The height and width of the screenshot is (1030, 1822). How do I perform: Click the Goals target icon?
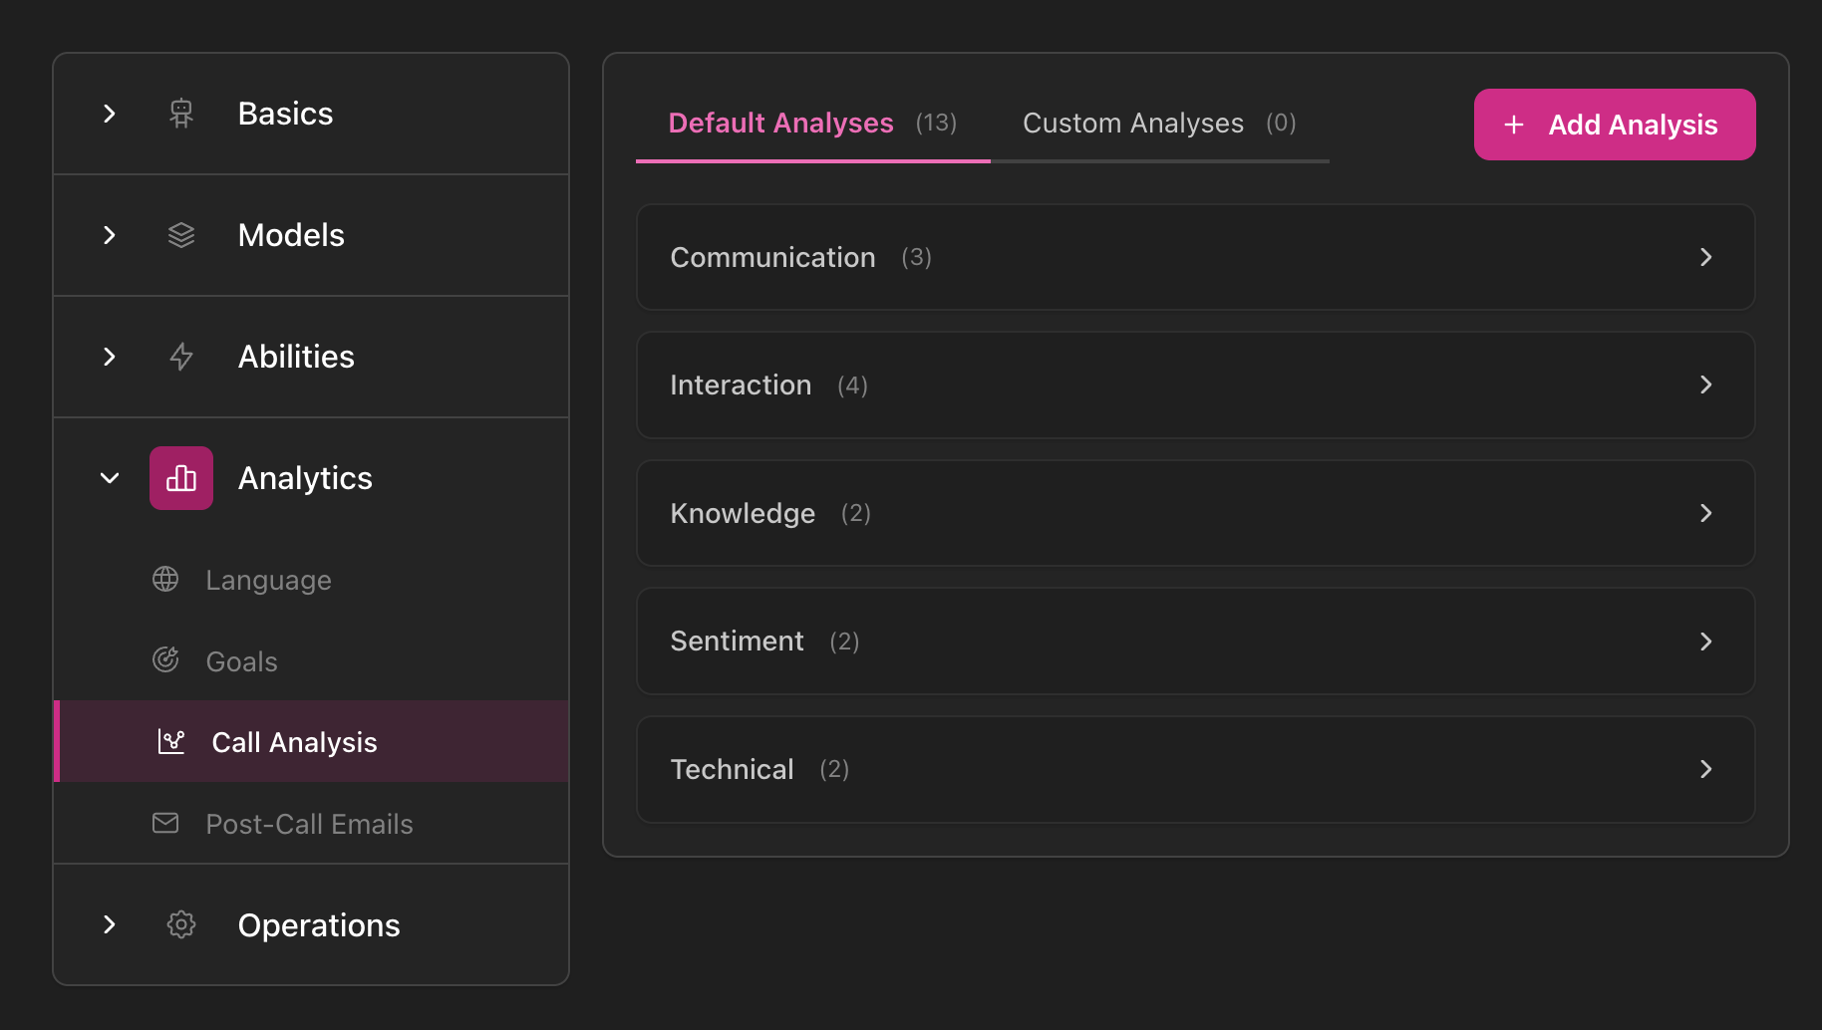pos(164,659)
